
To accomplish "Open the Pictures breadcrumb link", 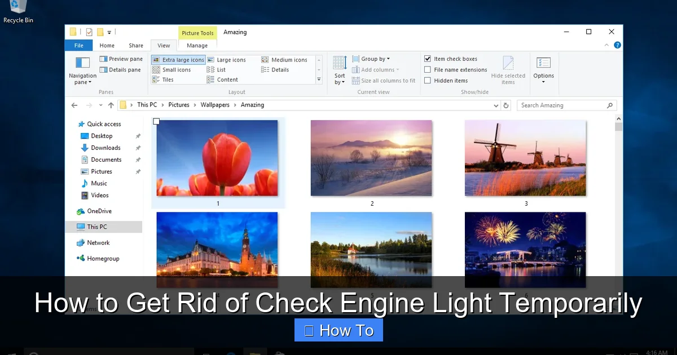I will pos(179,105).
